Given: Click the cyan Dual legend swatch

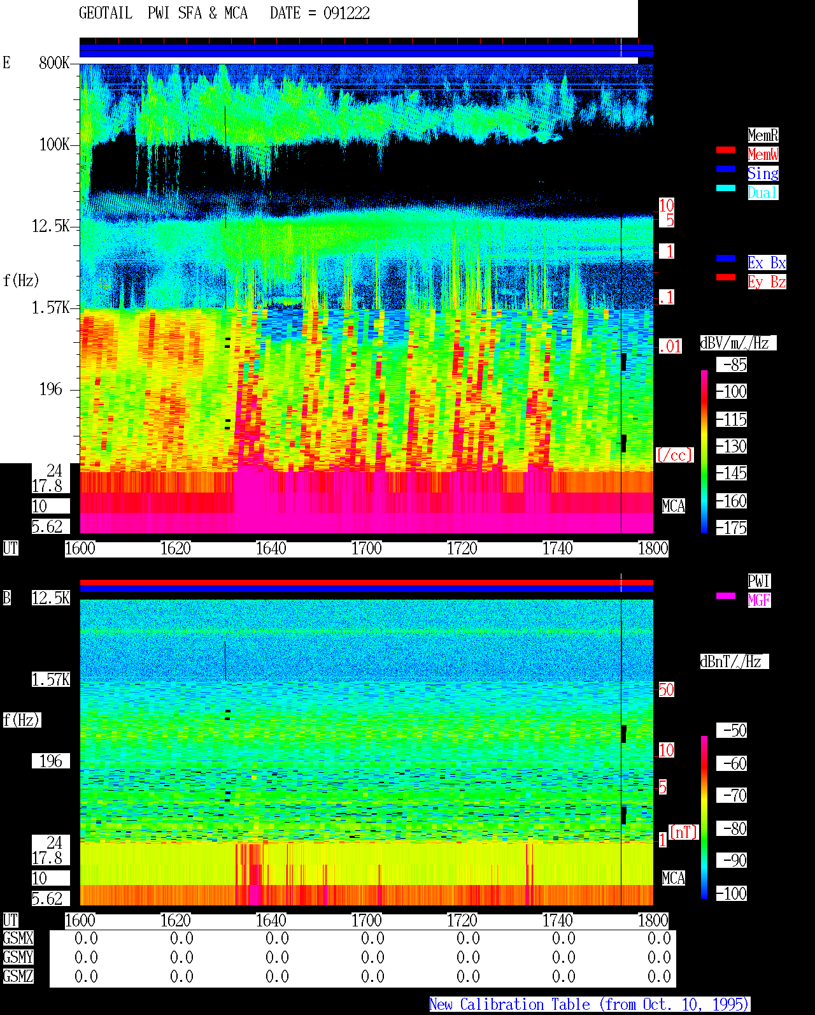Looking at the screenshot, I should pos(726,188).
